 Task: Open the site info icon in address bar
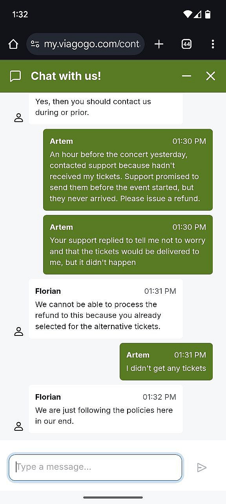click(x=35, y=44)
